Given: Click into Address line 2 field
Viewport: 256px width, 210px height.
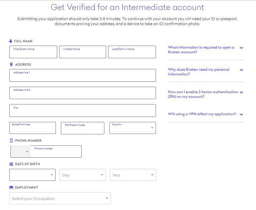Looking at the screenshot, I should tap(83, 93).
